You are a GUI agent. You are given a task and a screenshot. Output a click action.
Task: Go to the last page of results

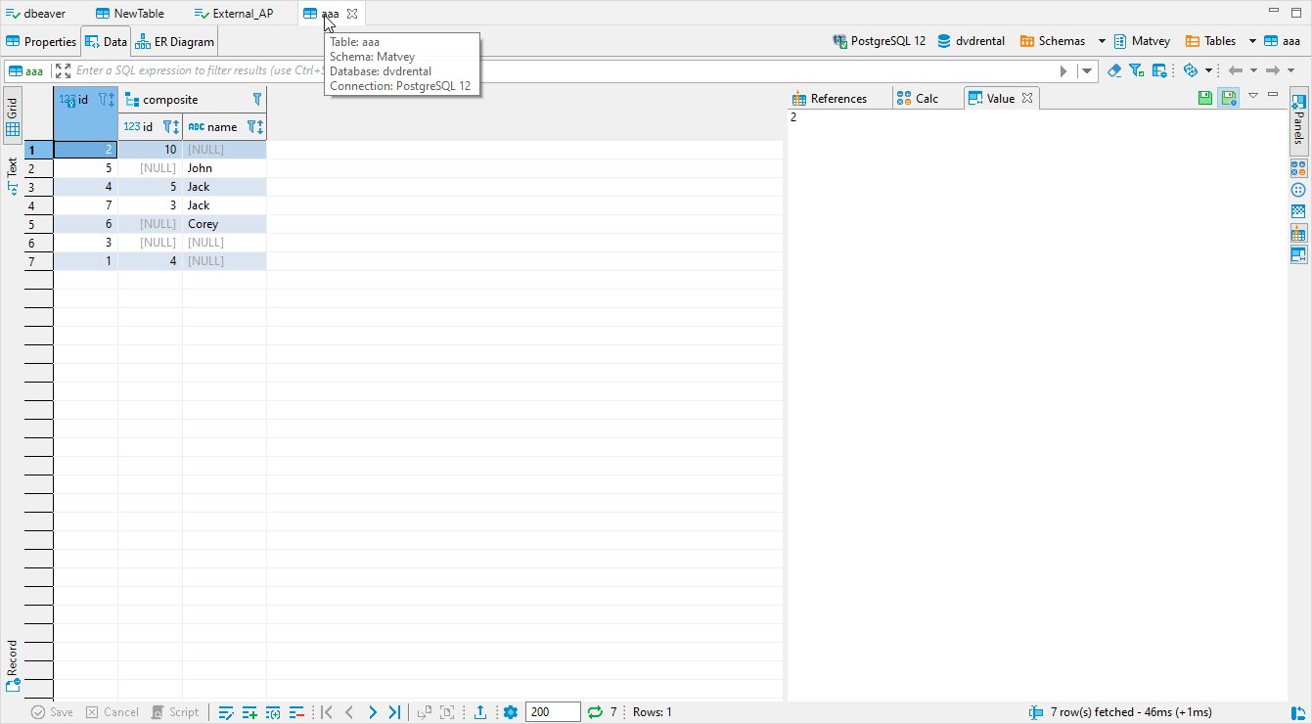[394, 712]
